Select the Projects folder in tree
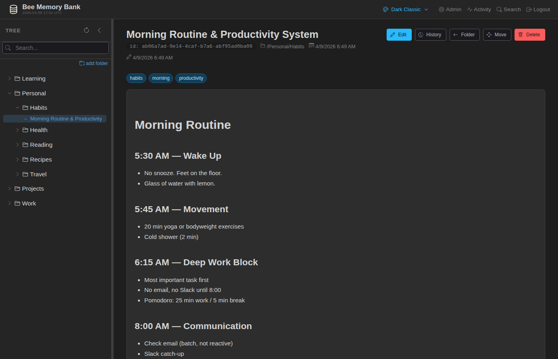Image resolution: width=558 pixels, height=359 pixels. pos(29,189)
